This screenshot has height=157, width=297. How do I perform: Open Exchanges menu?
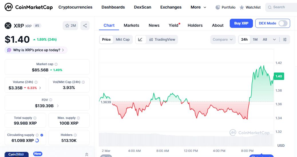[x=171, y=7]
